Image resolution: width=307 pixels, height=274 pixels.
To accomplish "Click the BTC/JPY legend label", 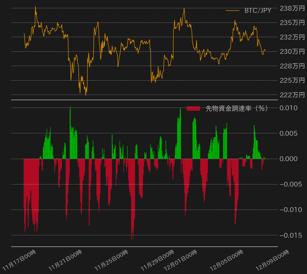I will pyautogui.click(x=258, y=11).
